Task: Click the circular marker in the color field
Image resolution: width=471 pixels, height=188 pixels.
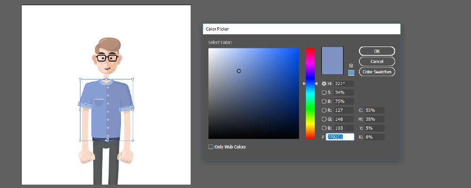Action: click(239, 71)
